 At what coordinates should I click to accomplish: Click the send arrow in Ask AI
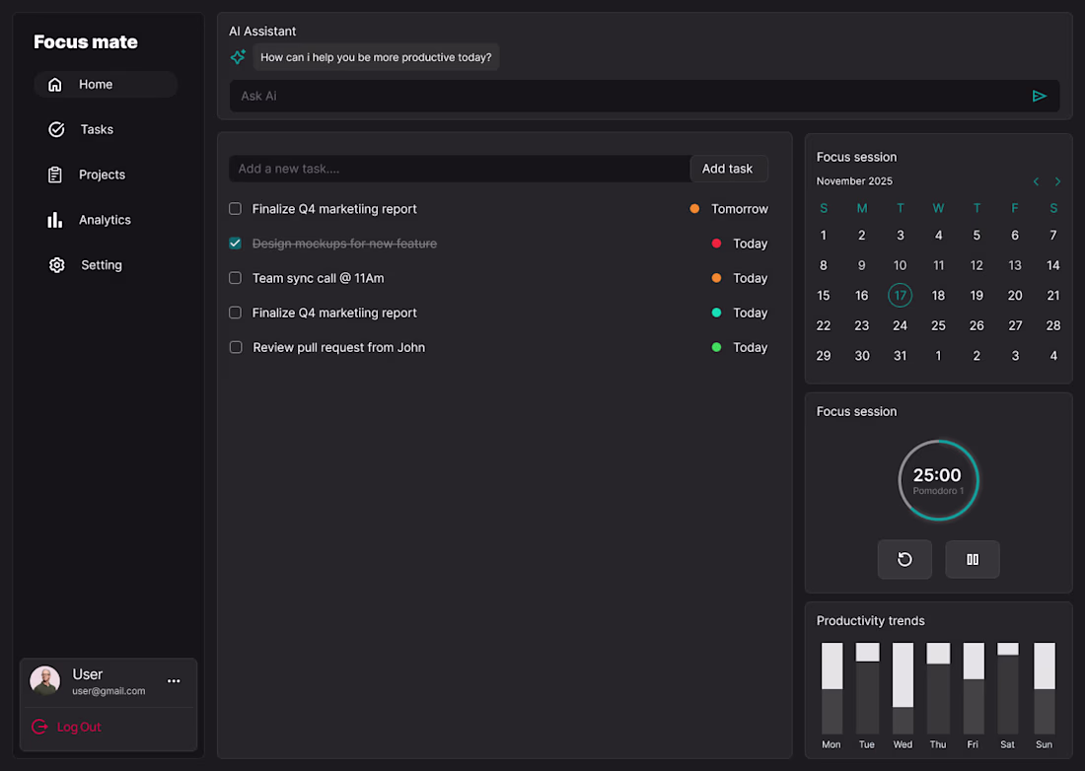click(x=1039, y=96)
